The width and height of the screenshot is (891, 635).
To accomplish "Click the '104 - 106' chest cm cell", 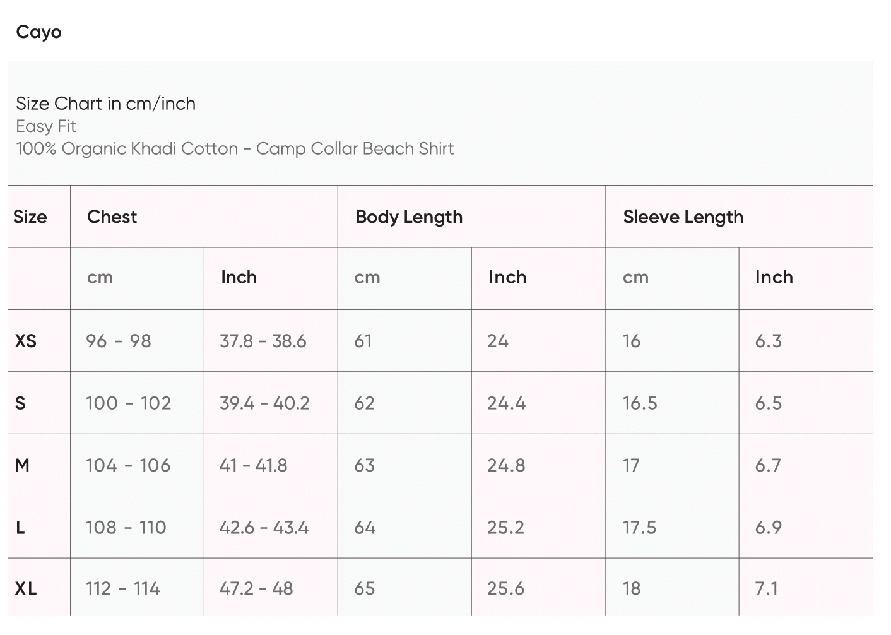I will click(128, 466).
